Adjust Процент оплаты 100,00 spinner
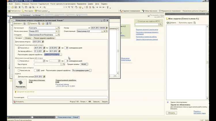The image size is (216, 121). 87,64
